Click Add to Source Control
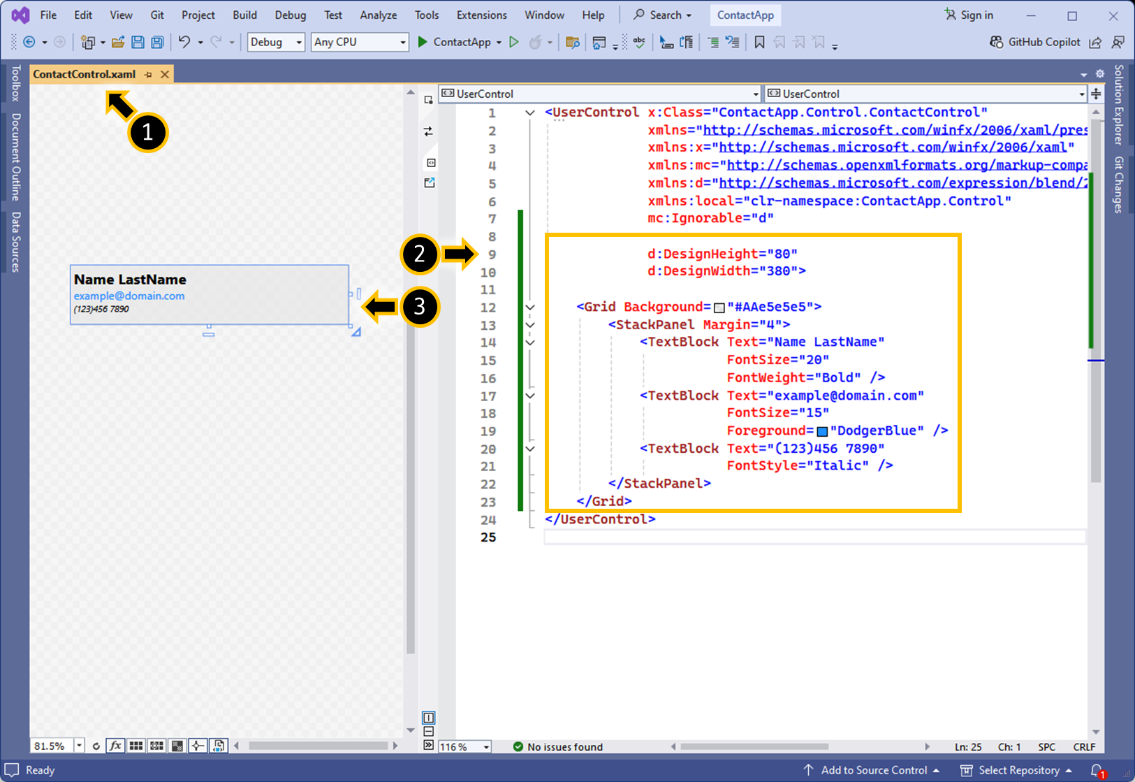The height and width of the screenshot is (782, 1135). click(871, 769)
